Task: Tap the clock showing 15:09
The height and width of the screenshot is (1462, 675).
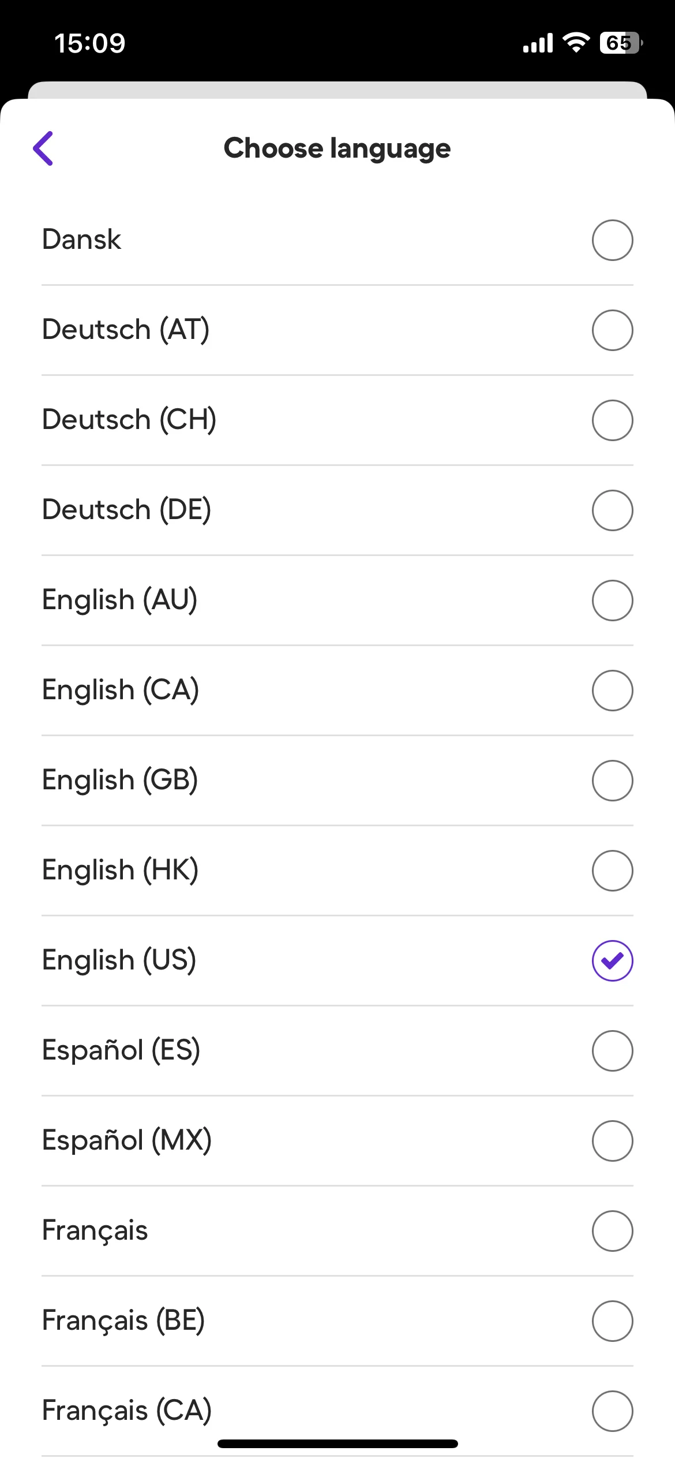Action: (x=90, y=43)
